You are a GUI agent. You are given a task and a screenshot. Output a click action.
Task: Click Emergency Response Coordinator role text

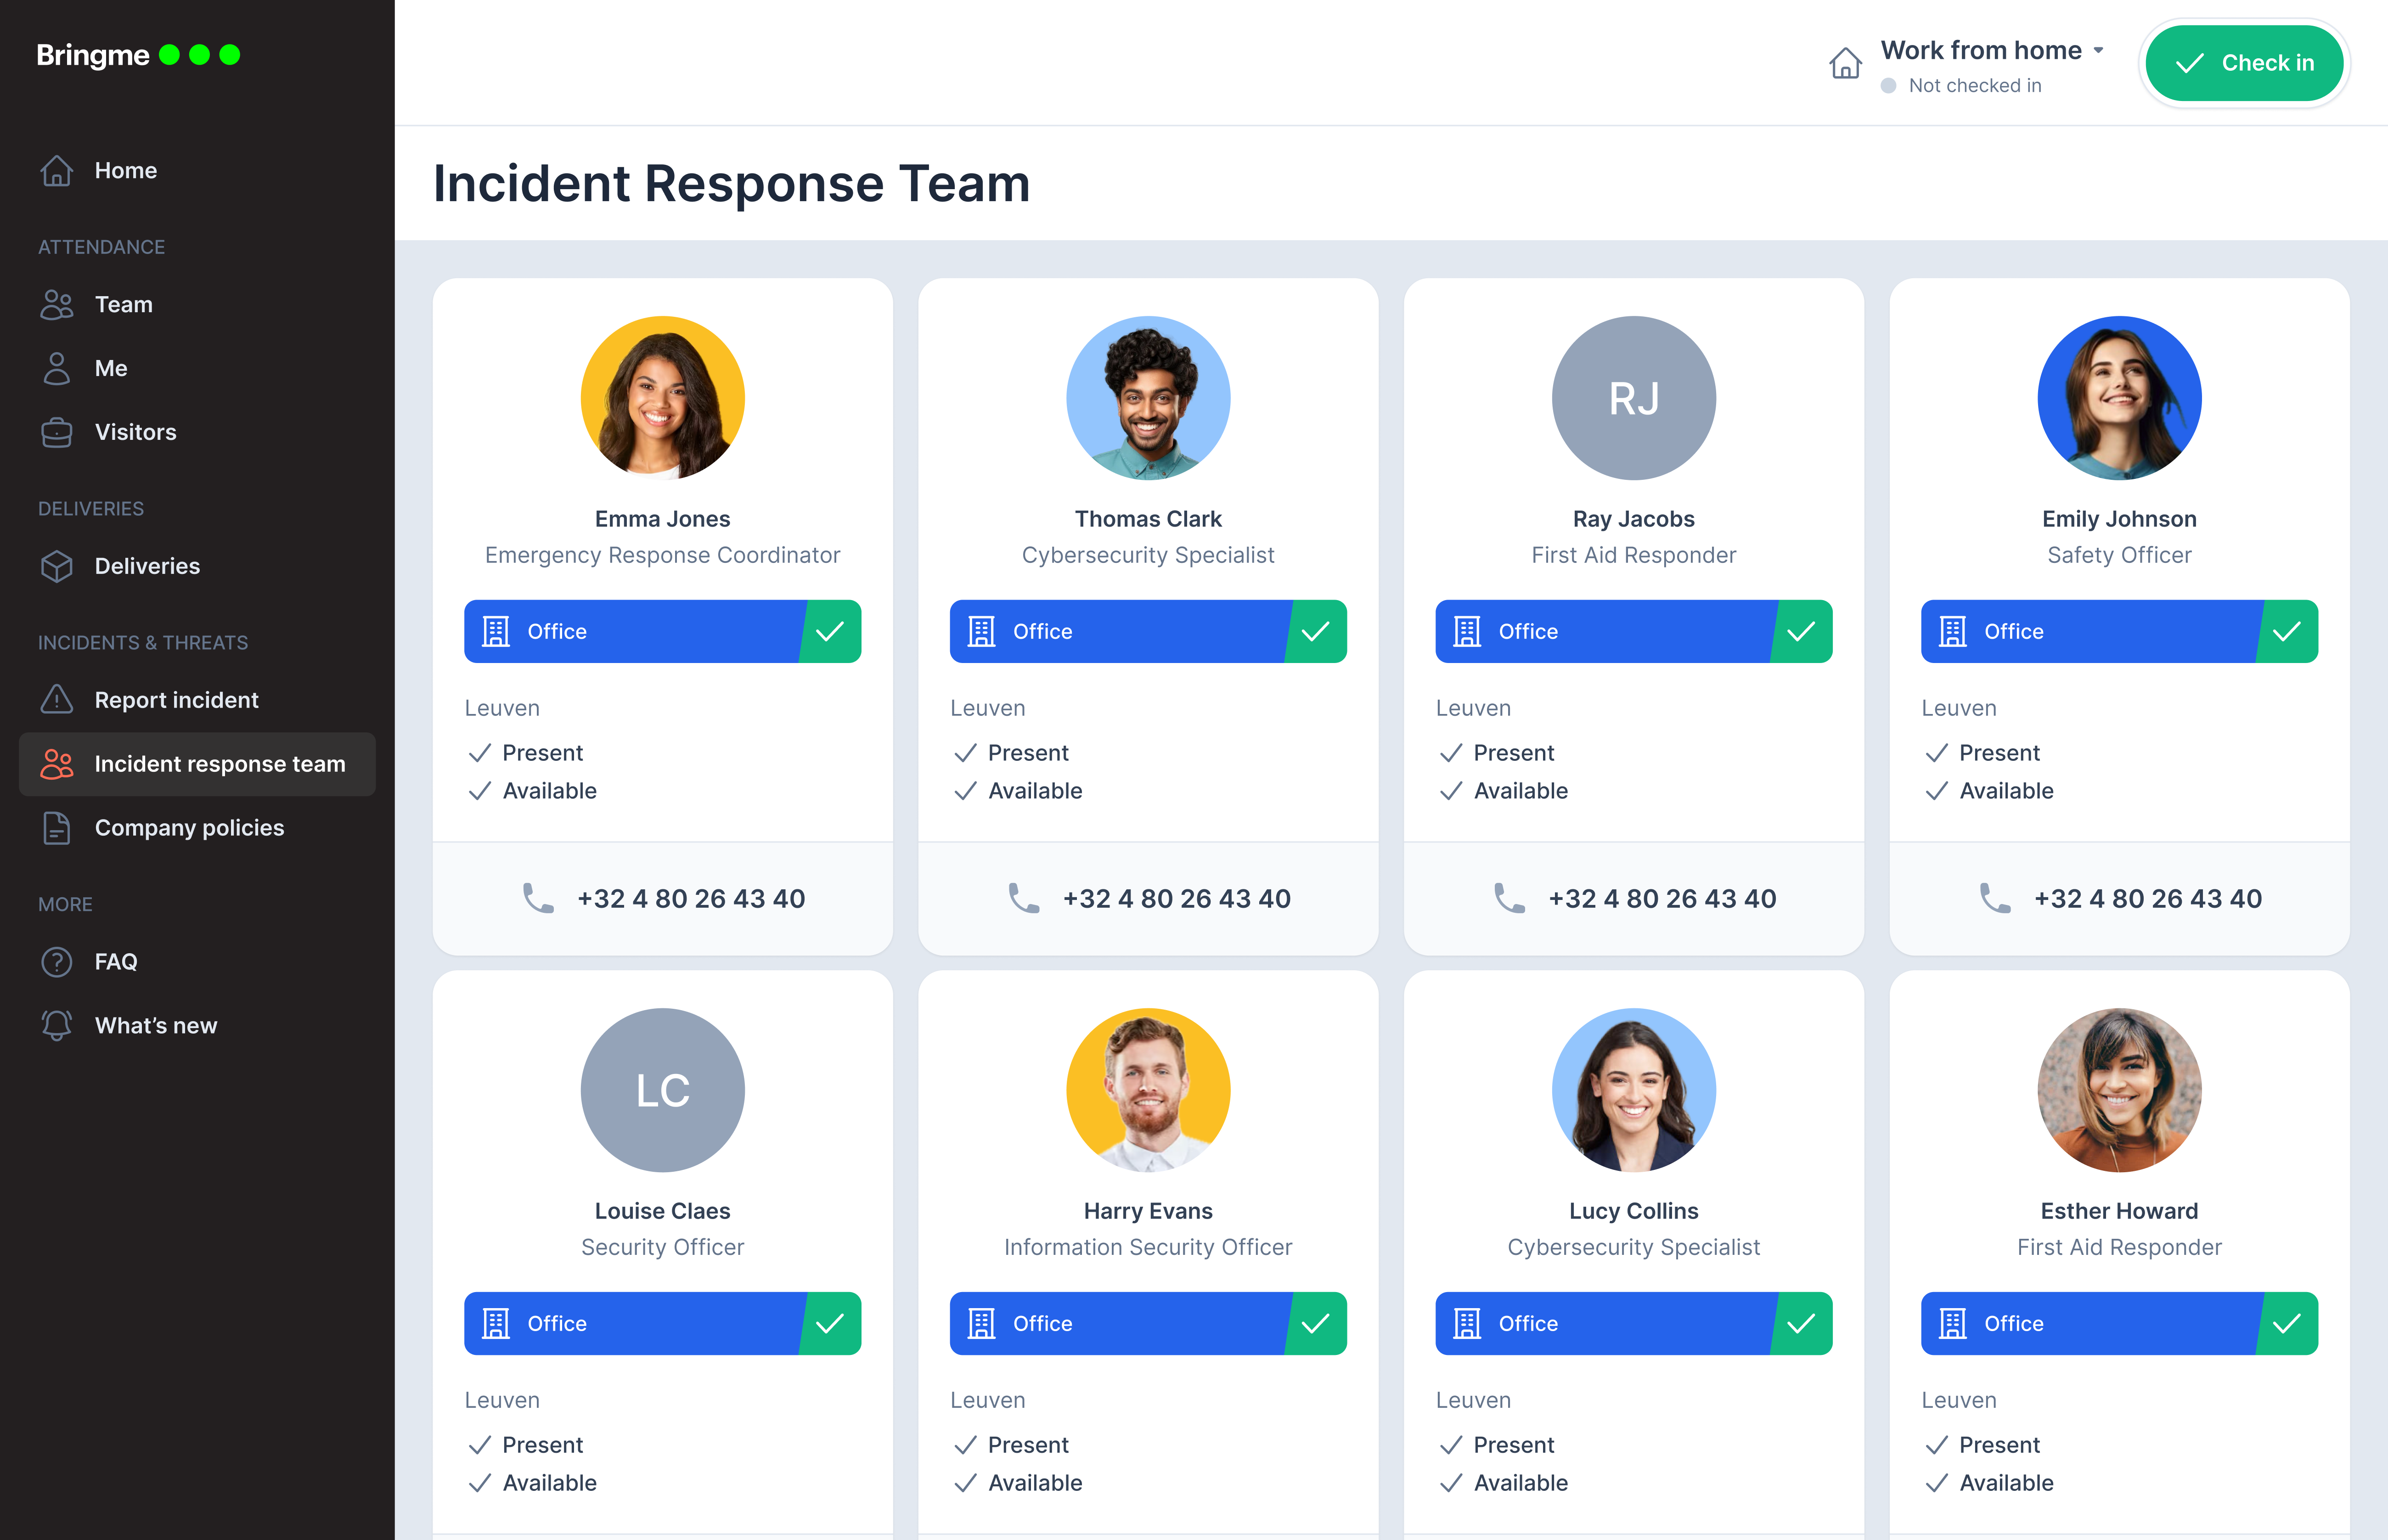(x=663, y=555)
